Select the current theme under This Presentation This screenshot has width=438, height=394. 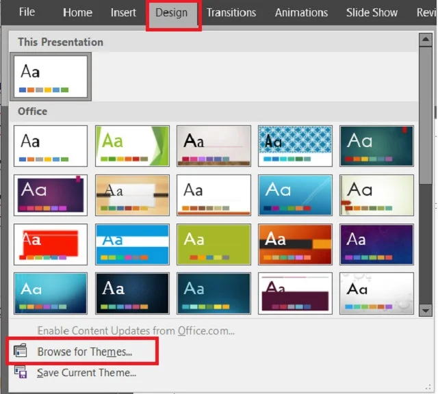tap(51, 77)
